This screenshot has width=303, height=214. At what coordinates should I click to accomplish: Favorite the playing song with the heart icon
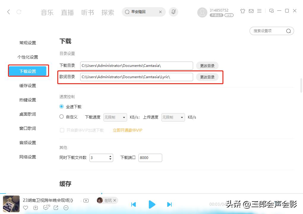[x=26, y=208]
